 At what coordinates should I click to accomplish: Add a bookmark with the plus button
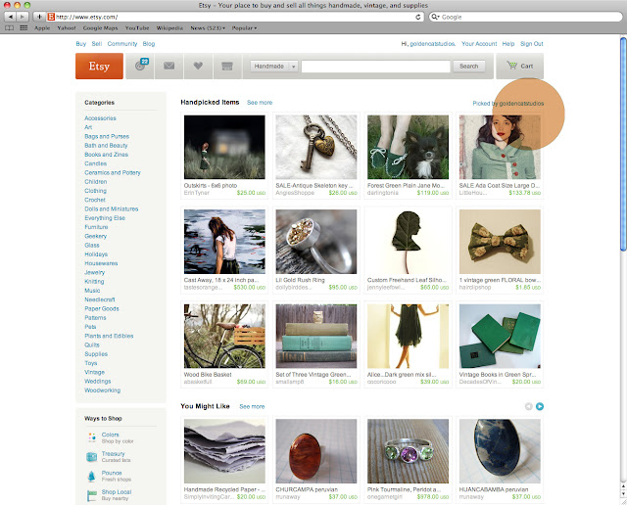[39, 17]
